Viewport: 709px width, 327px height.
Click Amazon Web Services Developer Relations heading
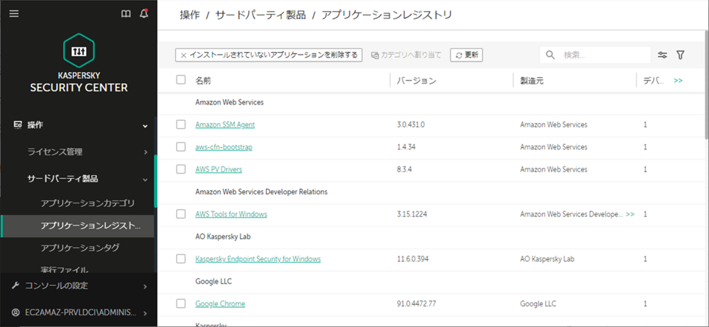pyautogui.click(x=261, y=192)
